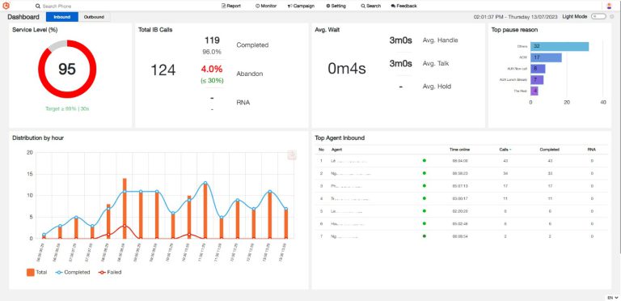Screen dimensions: 621x301
Task: Open the EN language dropdown
Action: pyautogui.click(x=613, y=297)
